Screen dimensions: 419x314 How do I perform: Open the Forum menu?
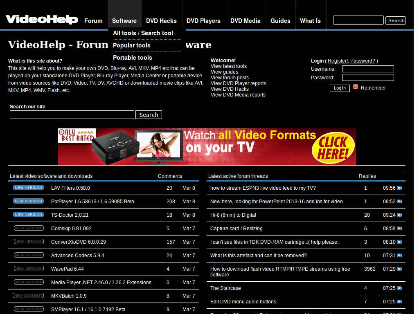(93, 21)
